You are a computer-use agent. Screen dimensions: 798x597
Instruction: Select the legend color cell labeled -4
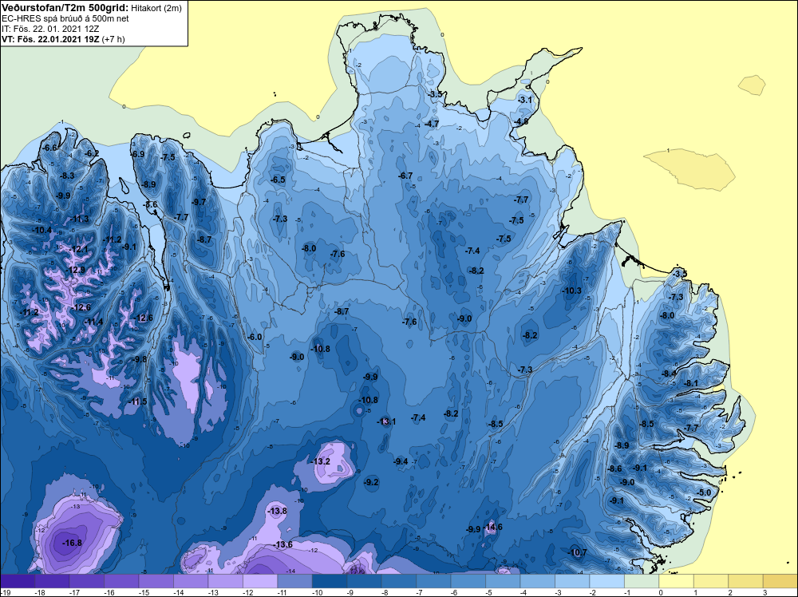(x=538, y=581)
